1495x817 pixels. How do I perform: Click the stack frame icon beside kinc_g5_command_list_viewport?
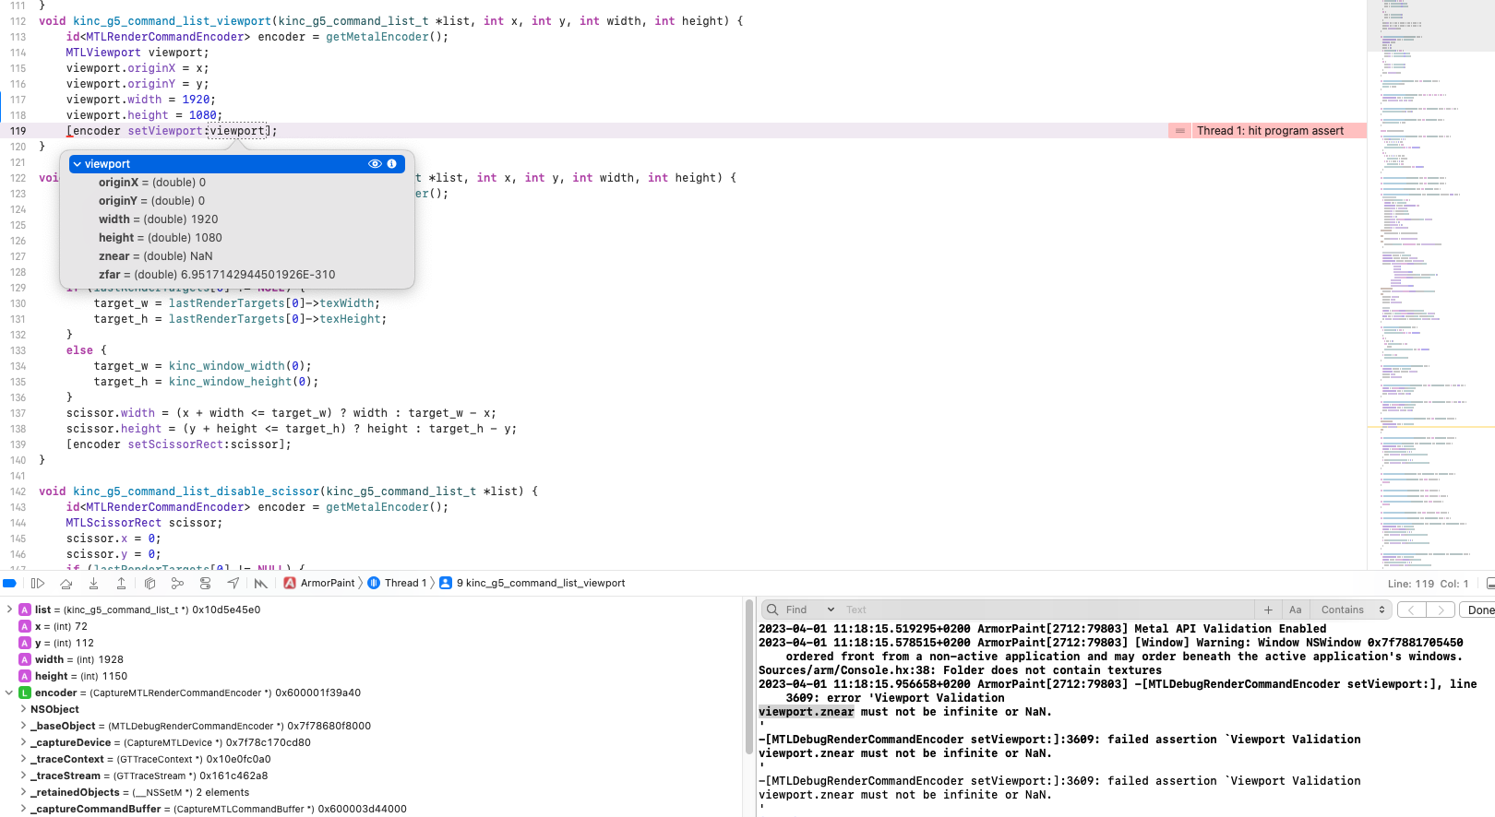tap(446, 583)
